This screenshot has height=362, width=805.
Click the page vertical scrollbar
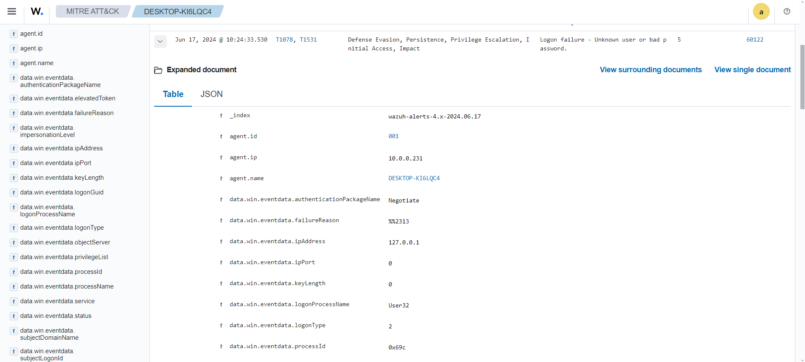click(802, 77)
